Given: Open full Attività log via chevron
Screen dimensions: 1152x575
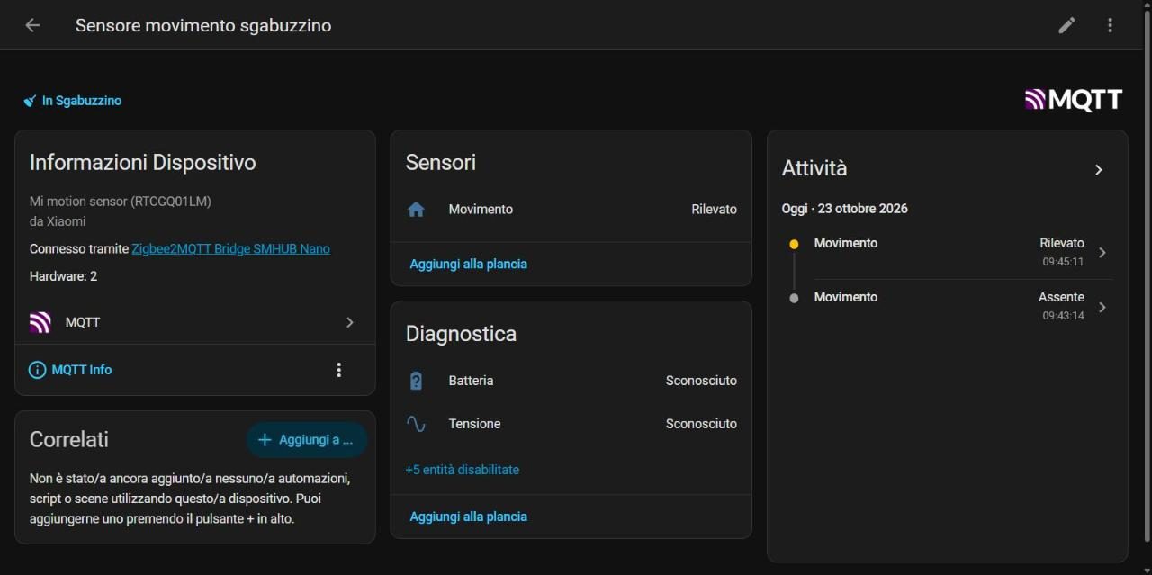Looking at the screenshot, I should coord(1098,169).
